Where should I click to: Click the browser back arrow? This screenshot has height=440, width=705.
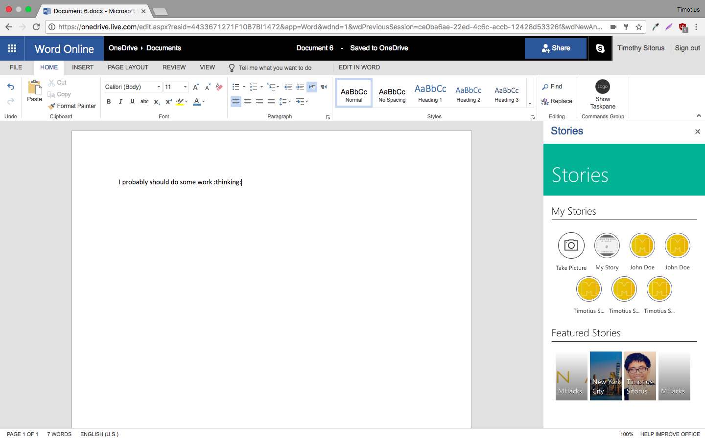9,27
